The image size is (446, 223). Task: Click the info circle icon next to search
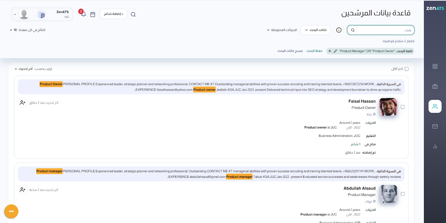339,30
